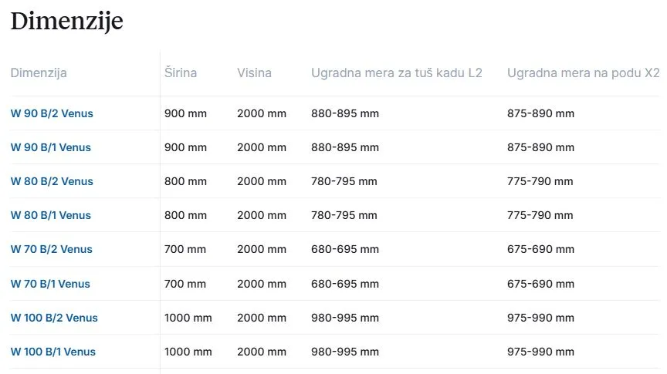667x374 pixels.
Task: Open the W 90 B/1 Venus link
Action: [51, 147]
